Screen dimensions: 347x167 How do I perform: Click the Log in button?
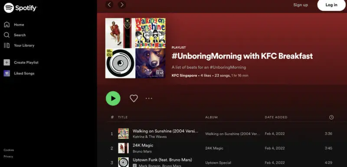pos(331,5)
